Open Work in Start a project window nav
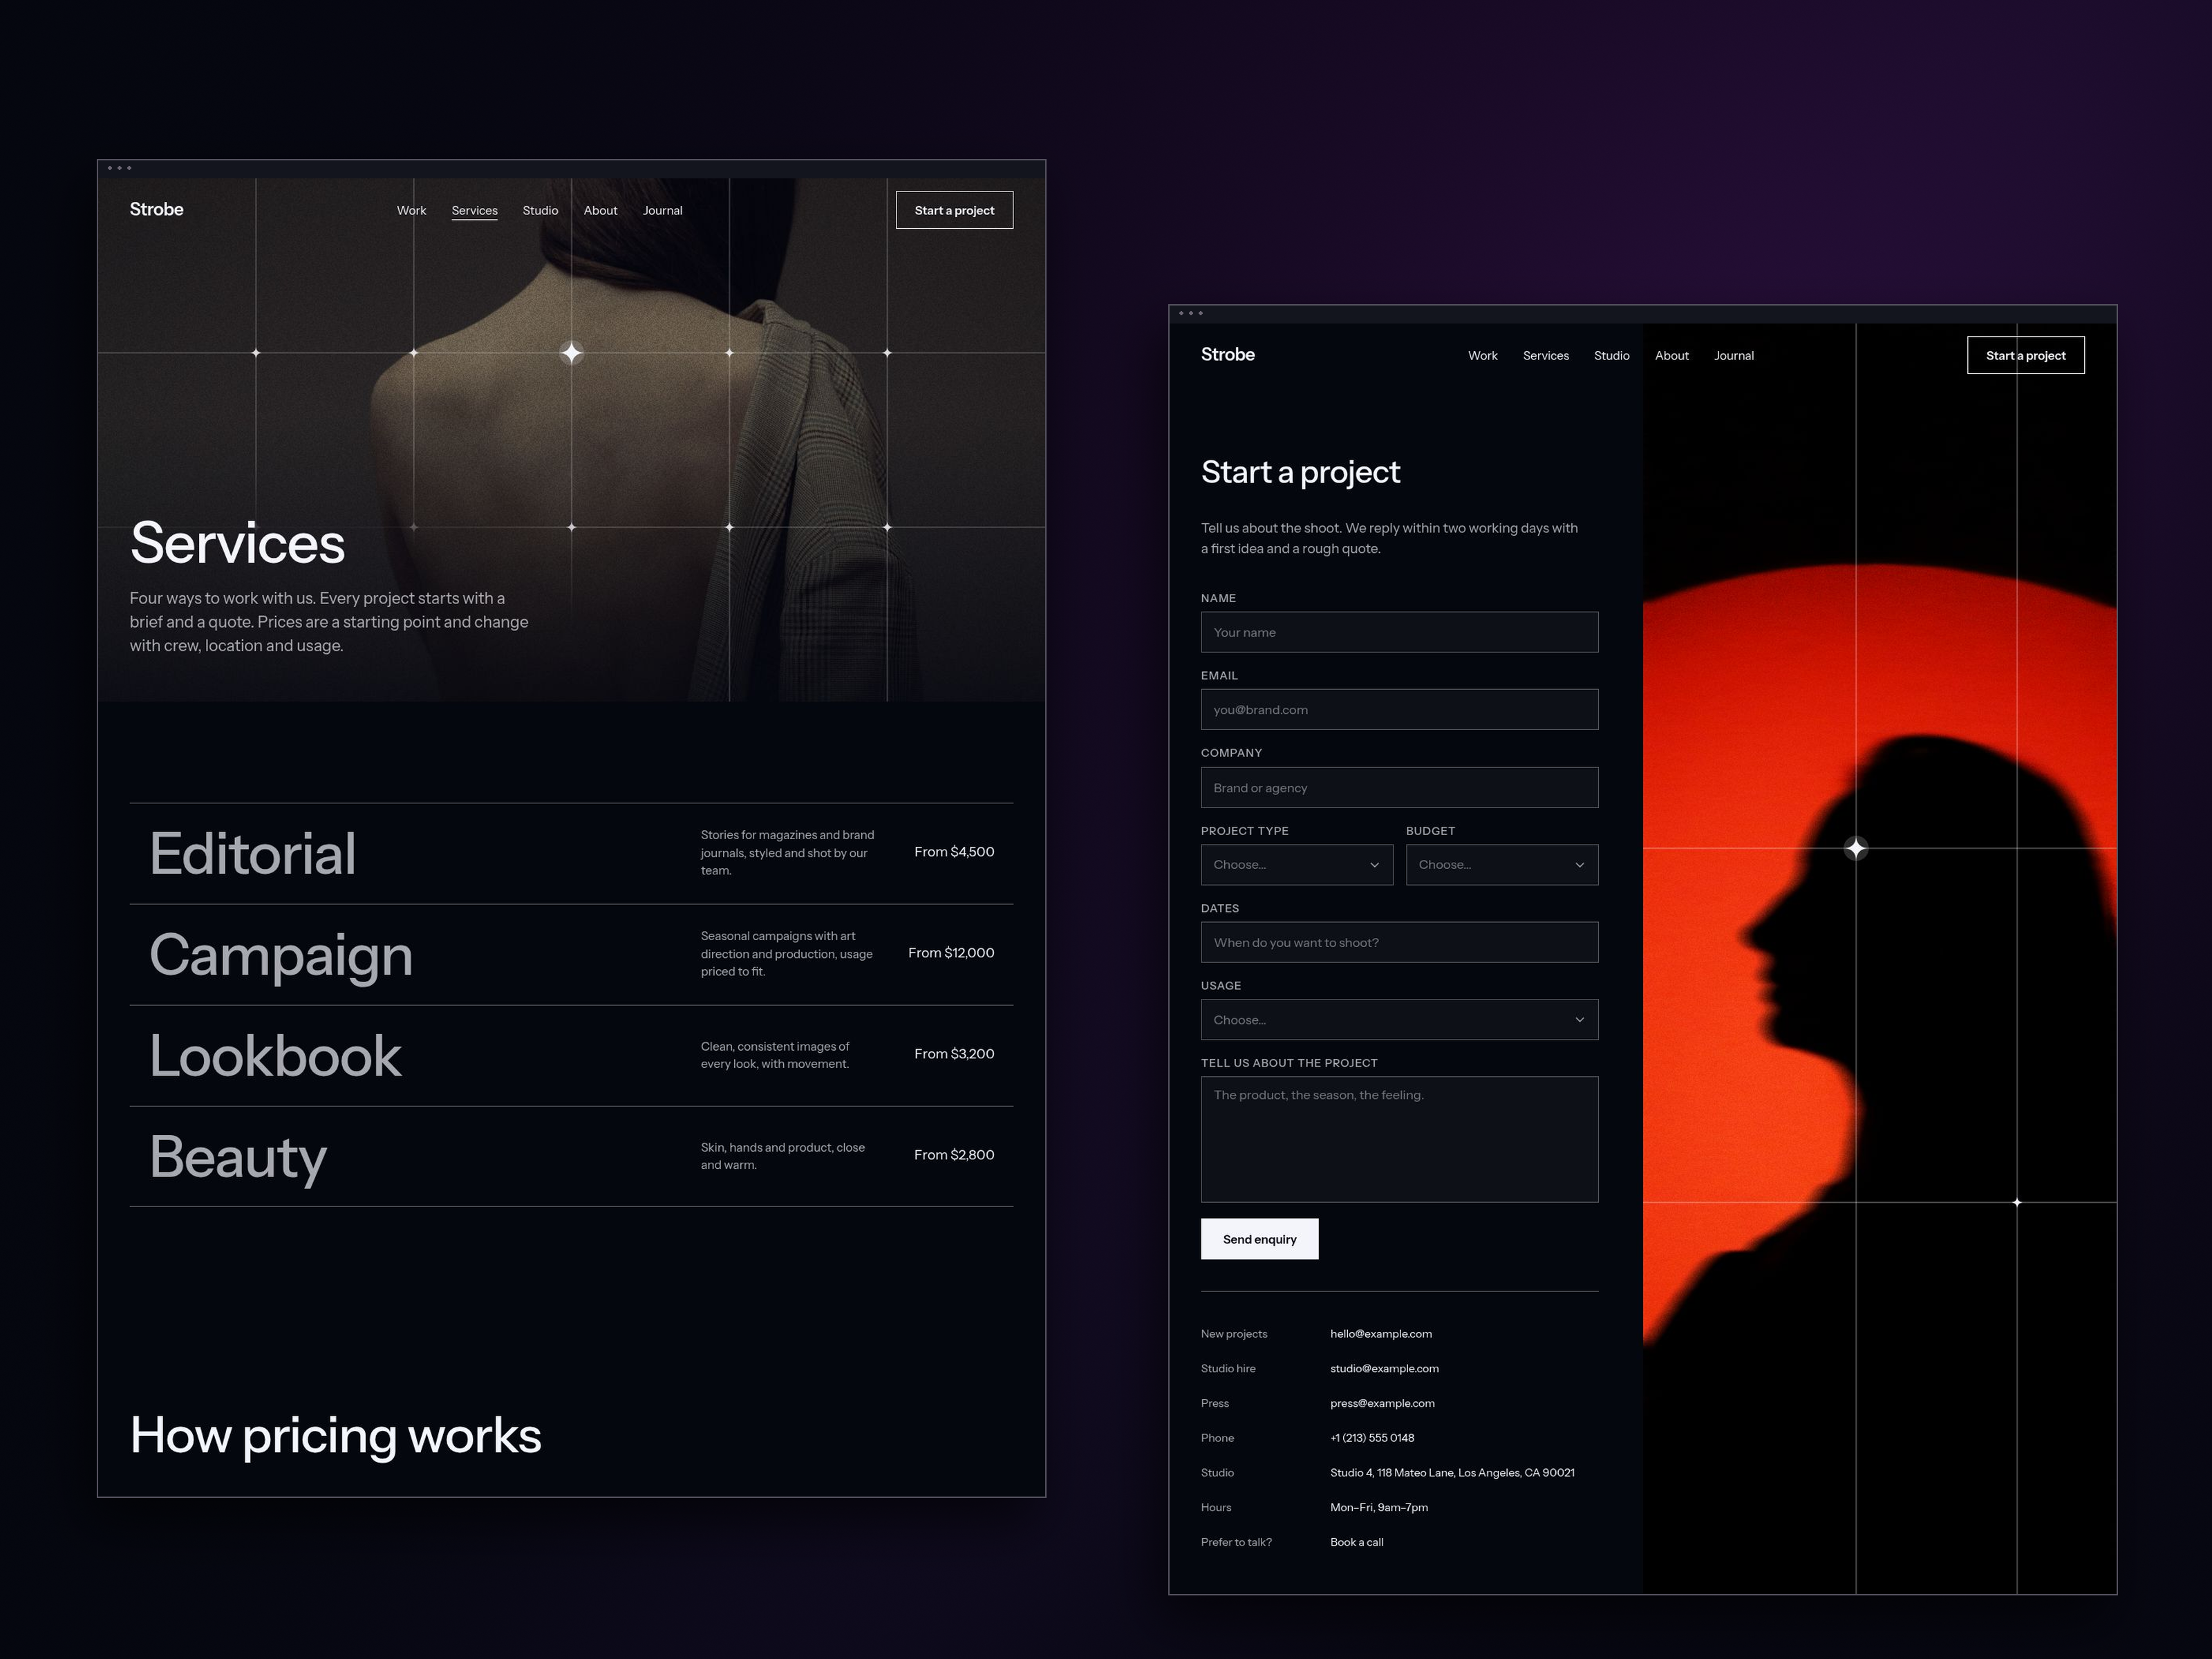This screenshot has width=2212, height=1659. pyautogui.click(x=1482, y=355)
